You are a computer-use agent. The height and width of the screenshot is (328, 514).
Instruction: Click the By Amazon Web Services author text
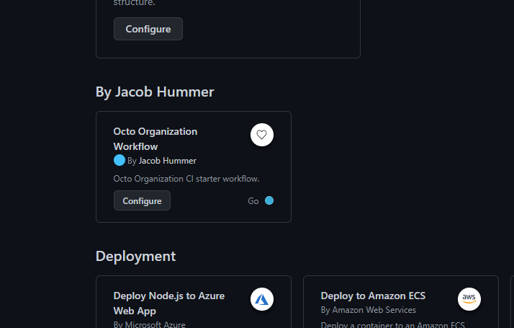(x=368, y=310)
